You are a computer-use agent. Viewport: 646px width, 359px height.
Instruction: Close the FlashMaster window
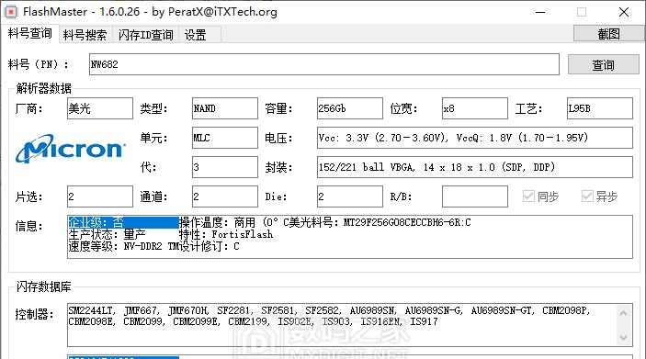624,12
